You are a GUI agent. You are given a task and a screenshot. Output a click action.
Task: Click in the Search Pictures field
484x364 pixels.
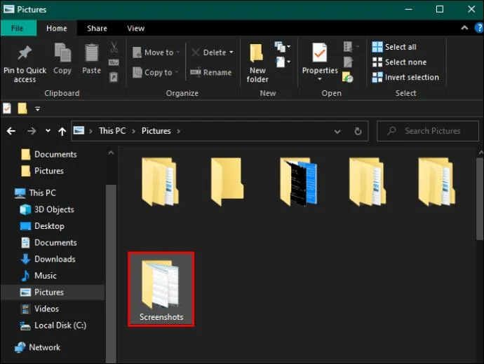click(427, 131)
